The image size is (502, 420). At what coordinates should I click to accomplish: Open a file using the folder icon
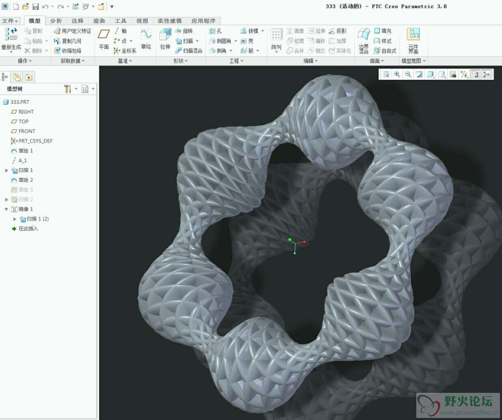click(25, 6)
